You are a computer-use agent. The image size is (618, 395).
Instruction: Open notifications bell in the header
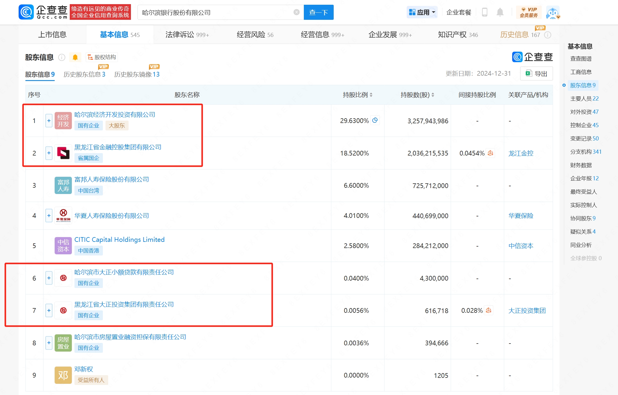point(500,12)
